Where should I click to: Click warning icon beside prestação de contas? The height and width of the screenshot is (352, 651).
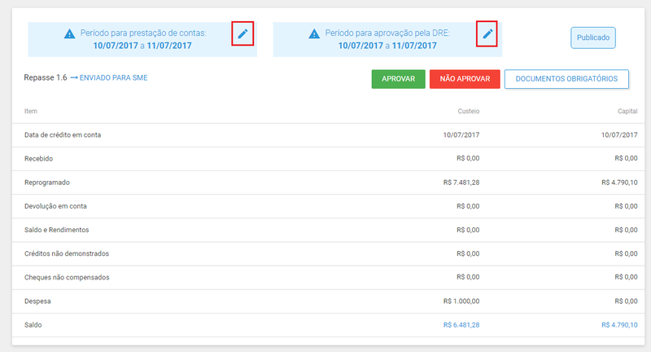coord(69,33)
